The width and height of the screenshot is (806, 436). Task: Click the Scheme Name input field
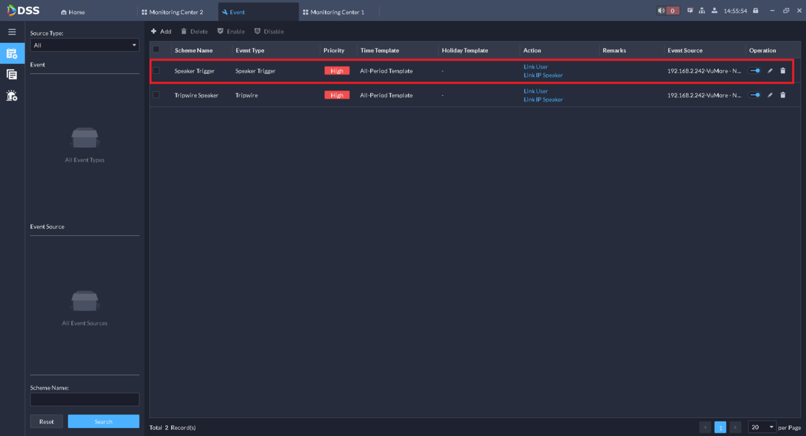pos(85,400)
